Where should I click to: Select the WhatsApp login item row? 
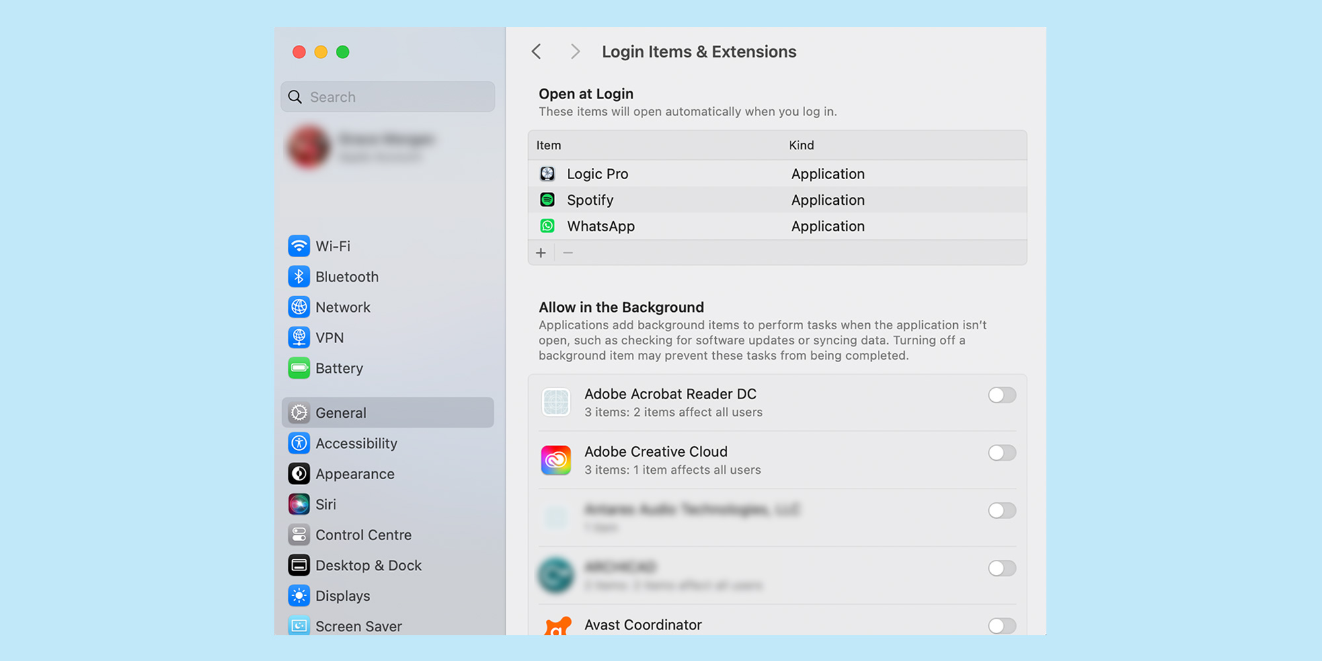(777, 226)
